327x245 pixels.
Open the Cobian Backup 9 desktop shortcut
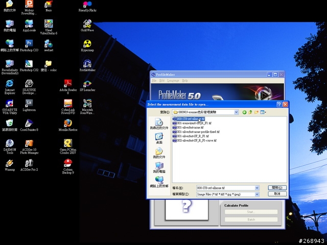[x=68, y=166]
